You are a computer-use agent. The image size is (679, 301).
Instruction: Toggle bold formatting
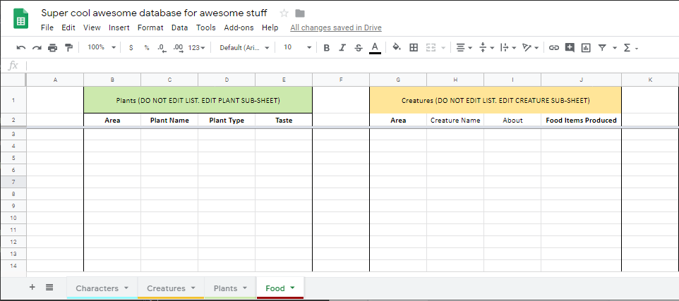(326, 47)
